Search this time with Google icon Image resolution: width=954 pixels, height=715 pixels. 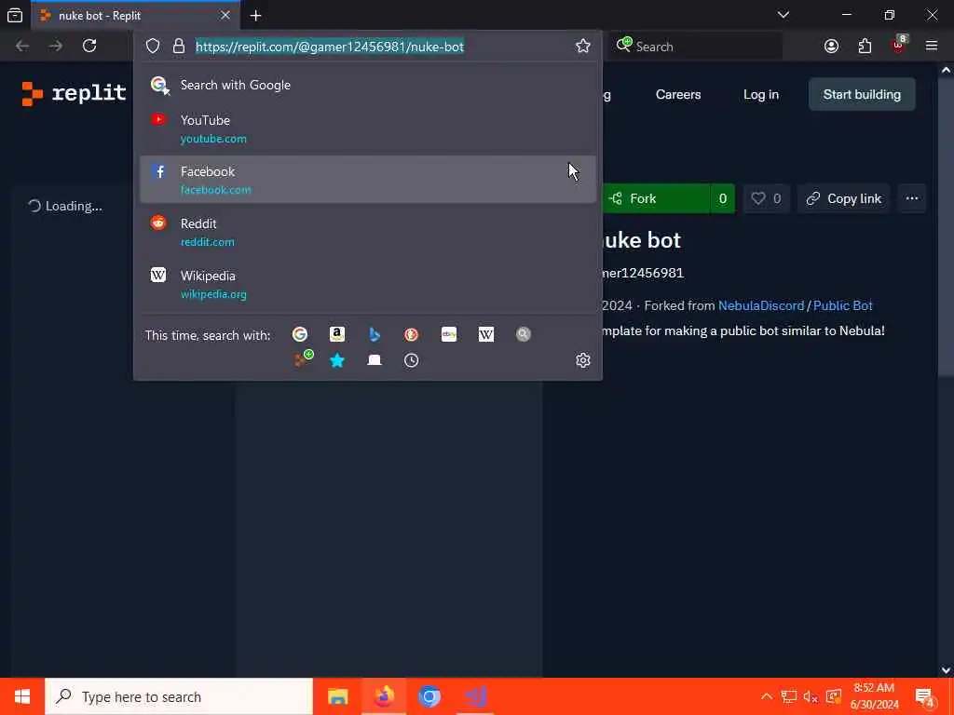coord(300,334)
